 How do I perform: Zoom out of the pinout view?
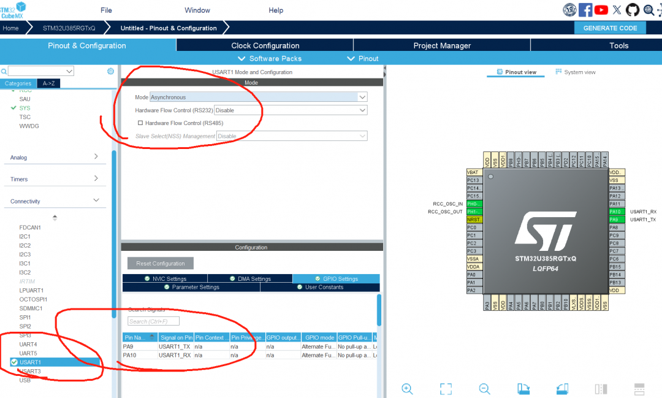[x=484, y=389]
